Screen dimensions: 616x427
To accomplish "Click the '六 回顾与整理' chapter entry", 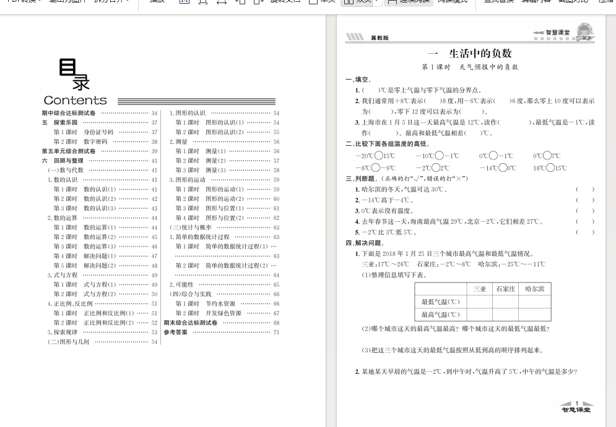I will pos(100,161).
